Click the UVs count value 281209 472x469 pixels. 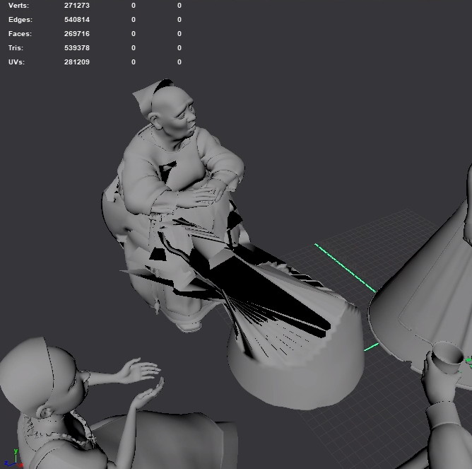[x=77, y=62]
